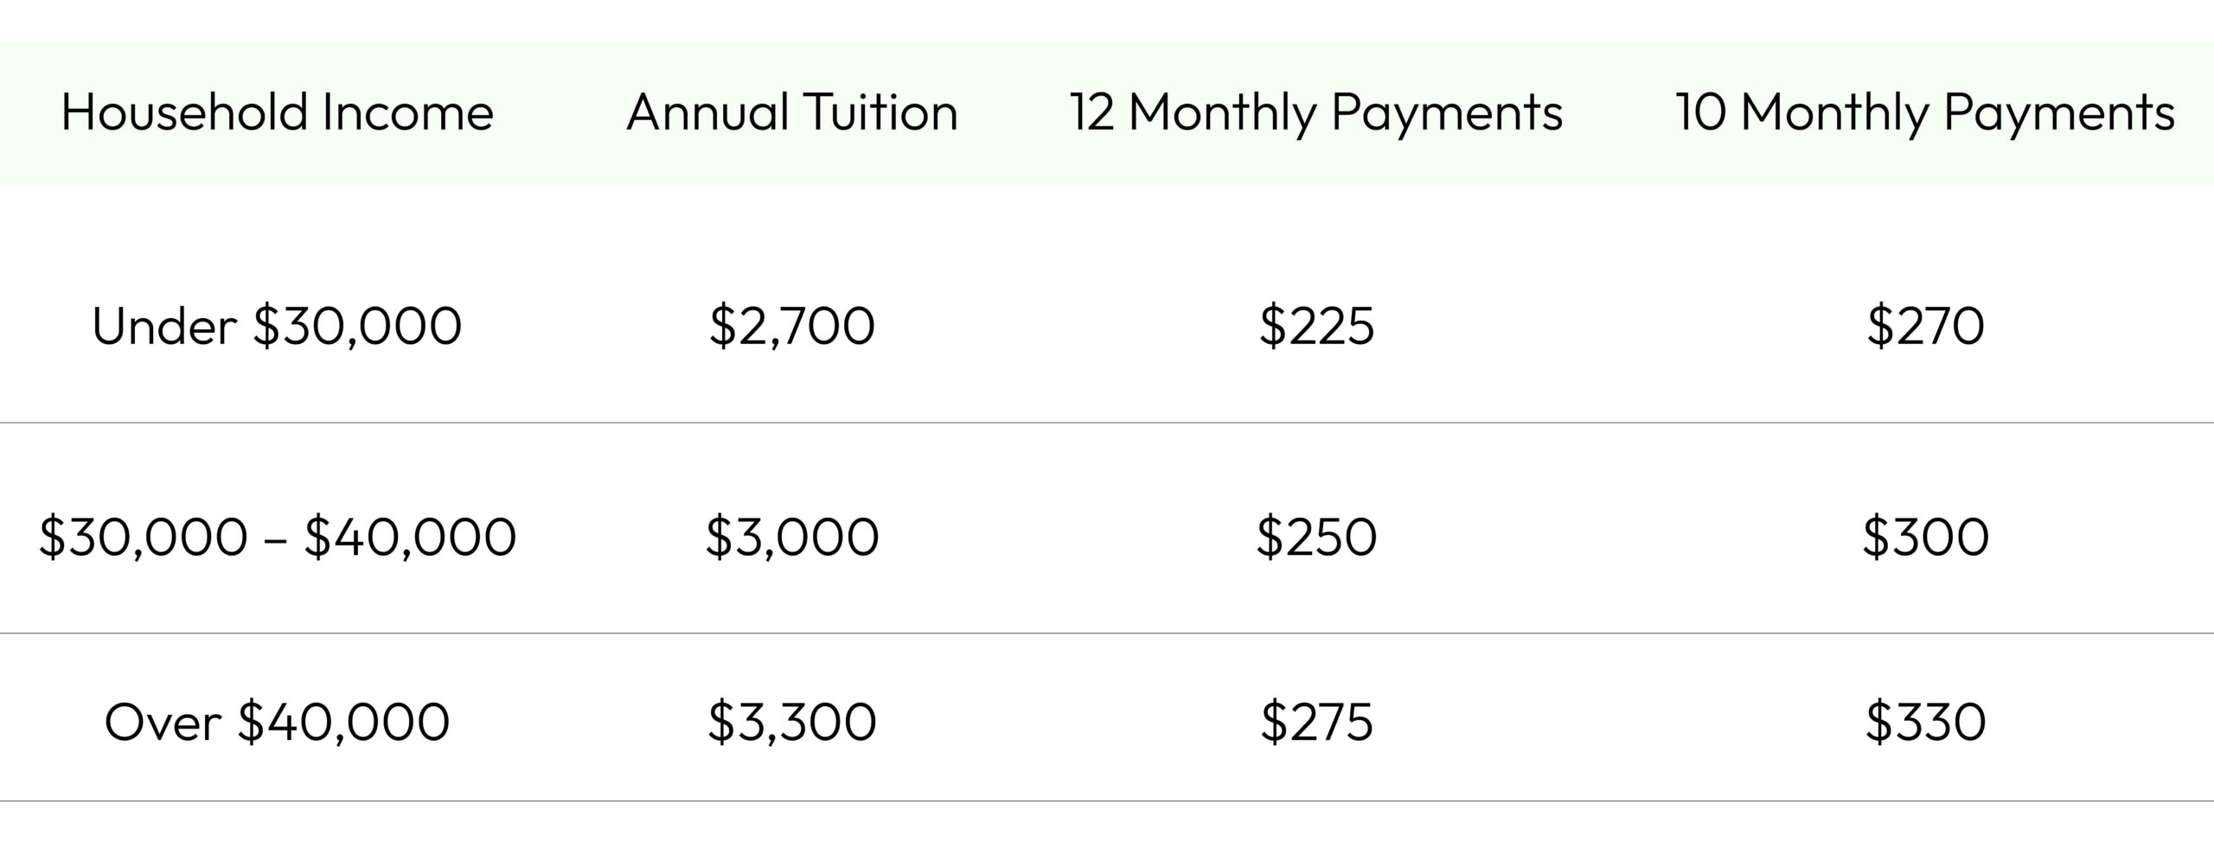Select the 10 Monthly Payments header
Viewport: 2214px width, 841px height.
pyautogui.click(x=1925, y=112)
